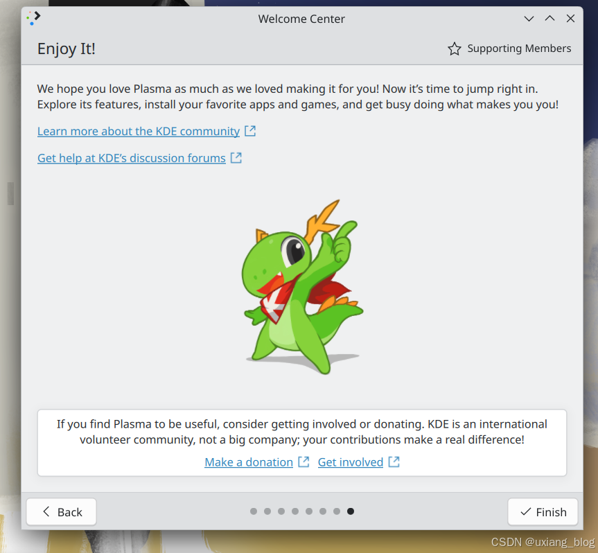598x553 pixels.
Task: Finish the Welcome Center wizard
Action: [543, 512]
